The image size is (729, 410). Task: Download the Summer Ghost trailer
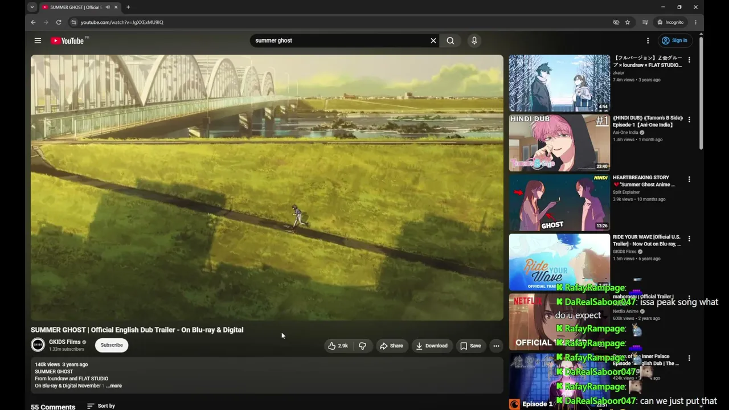point(431,346)
